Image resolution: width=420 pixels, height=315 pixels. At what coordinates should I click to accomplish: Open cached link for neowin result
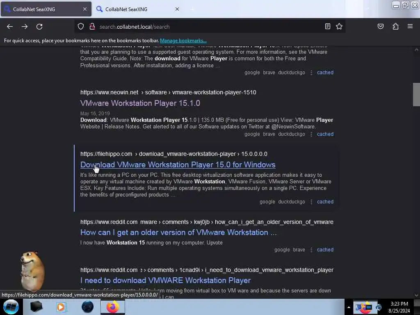coord(325,134)
